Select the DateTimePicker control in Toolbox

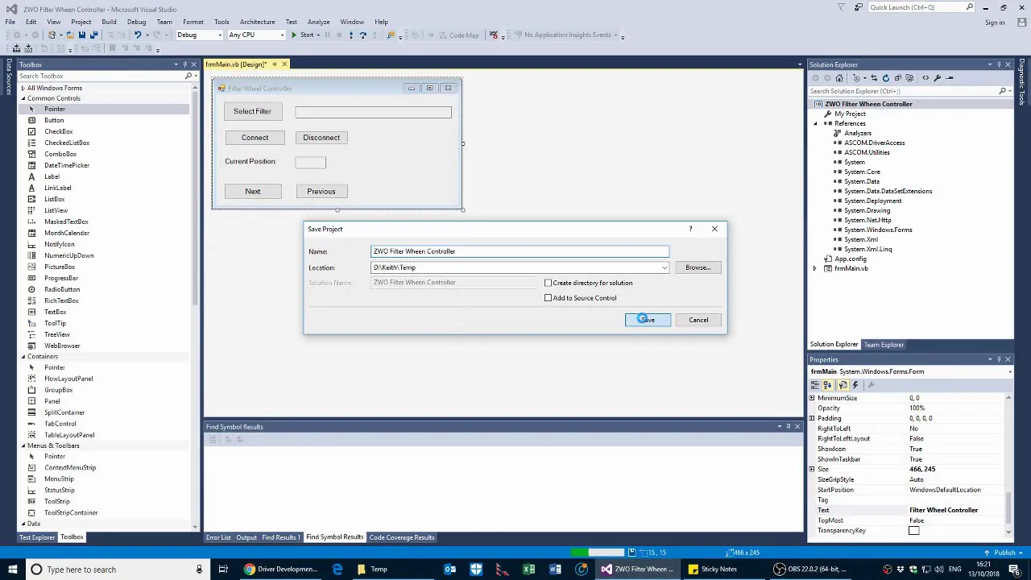67,165
